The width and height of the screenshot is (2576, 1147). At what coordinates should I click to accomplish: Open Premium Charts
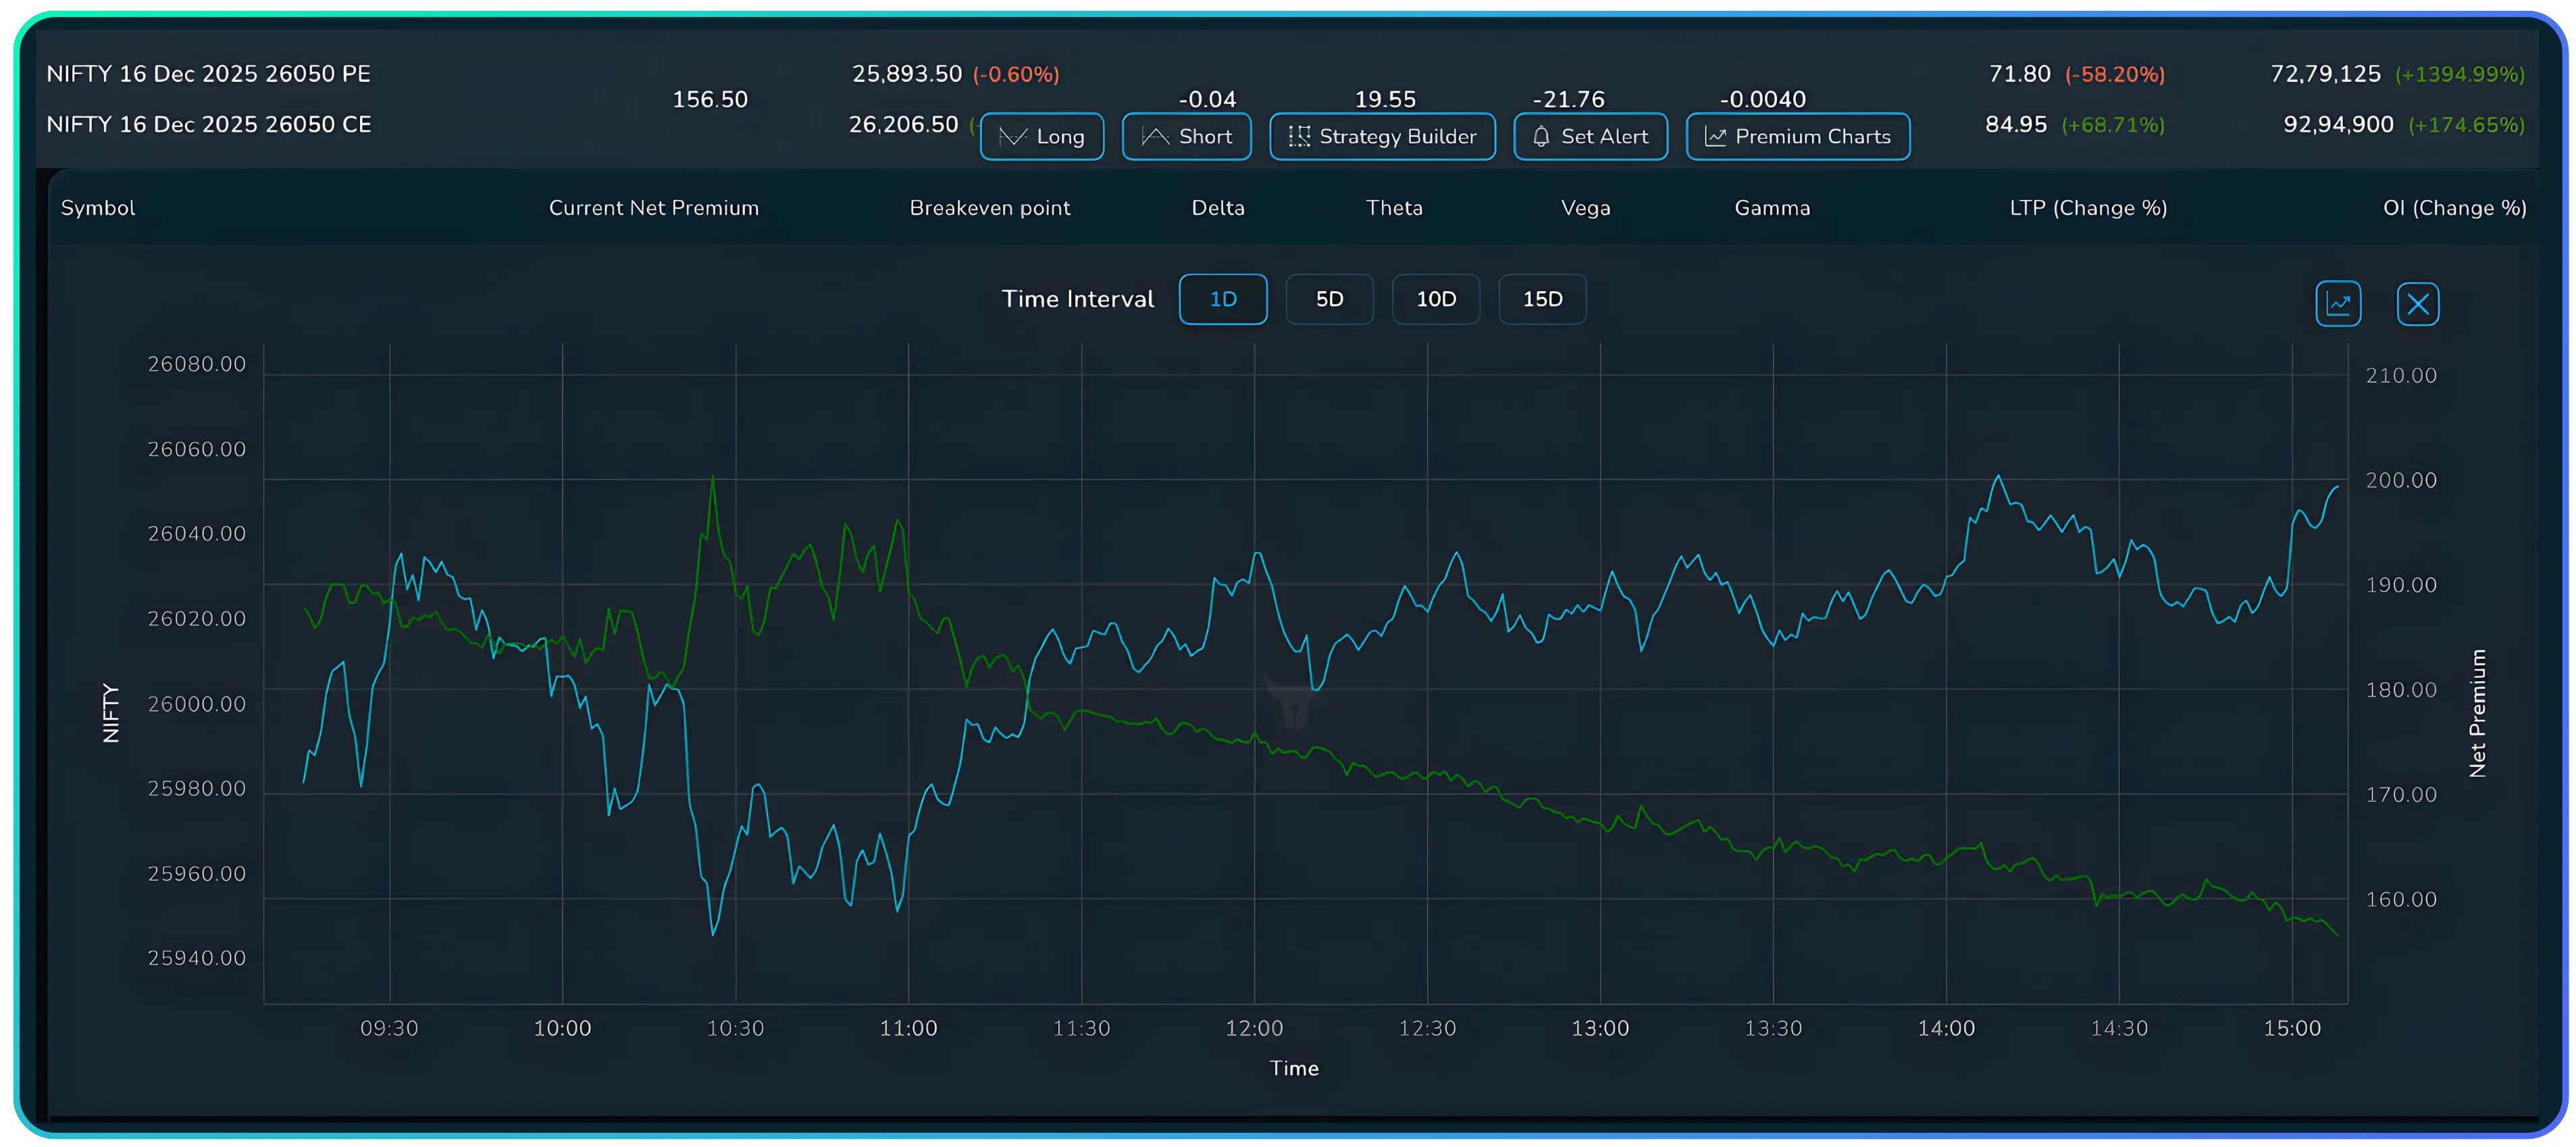[1798, 136]
